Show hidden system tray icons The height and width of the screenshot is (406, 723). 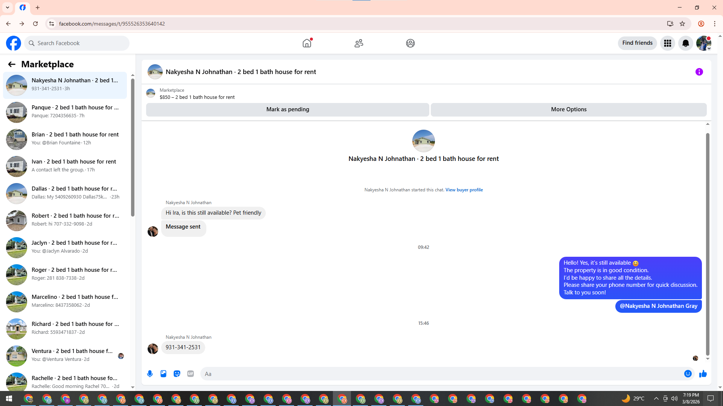656,398
